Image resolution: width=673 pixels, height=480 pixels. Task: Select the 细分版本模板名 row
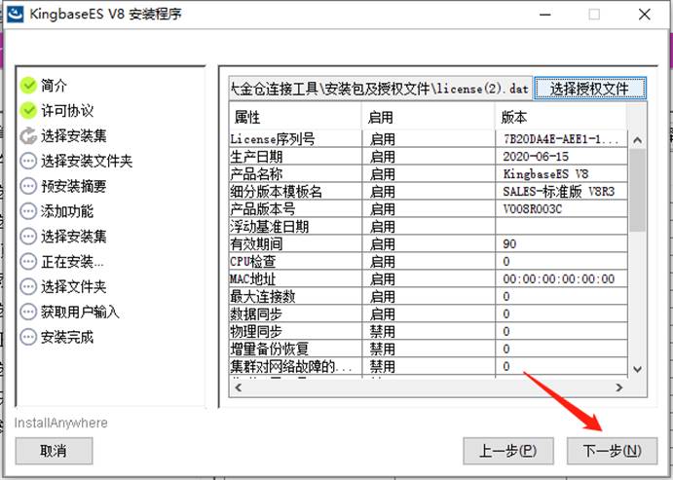429,191
